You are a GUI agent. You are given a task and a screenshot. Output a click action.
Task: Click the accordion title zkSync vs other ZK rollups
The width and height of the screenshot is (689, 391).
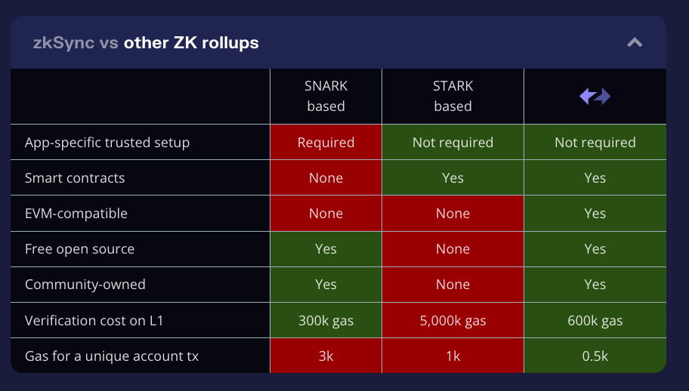(x=146, y=42)
